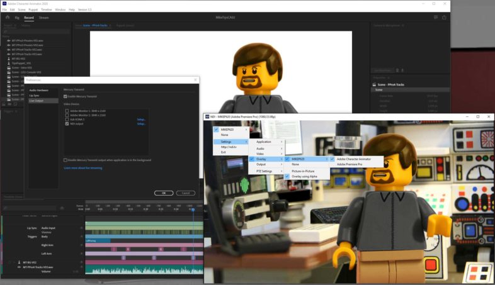
Task: Click the workspace list icon at top right
Action: tap(436, 18)
